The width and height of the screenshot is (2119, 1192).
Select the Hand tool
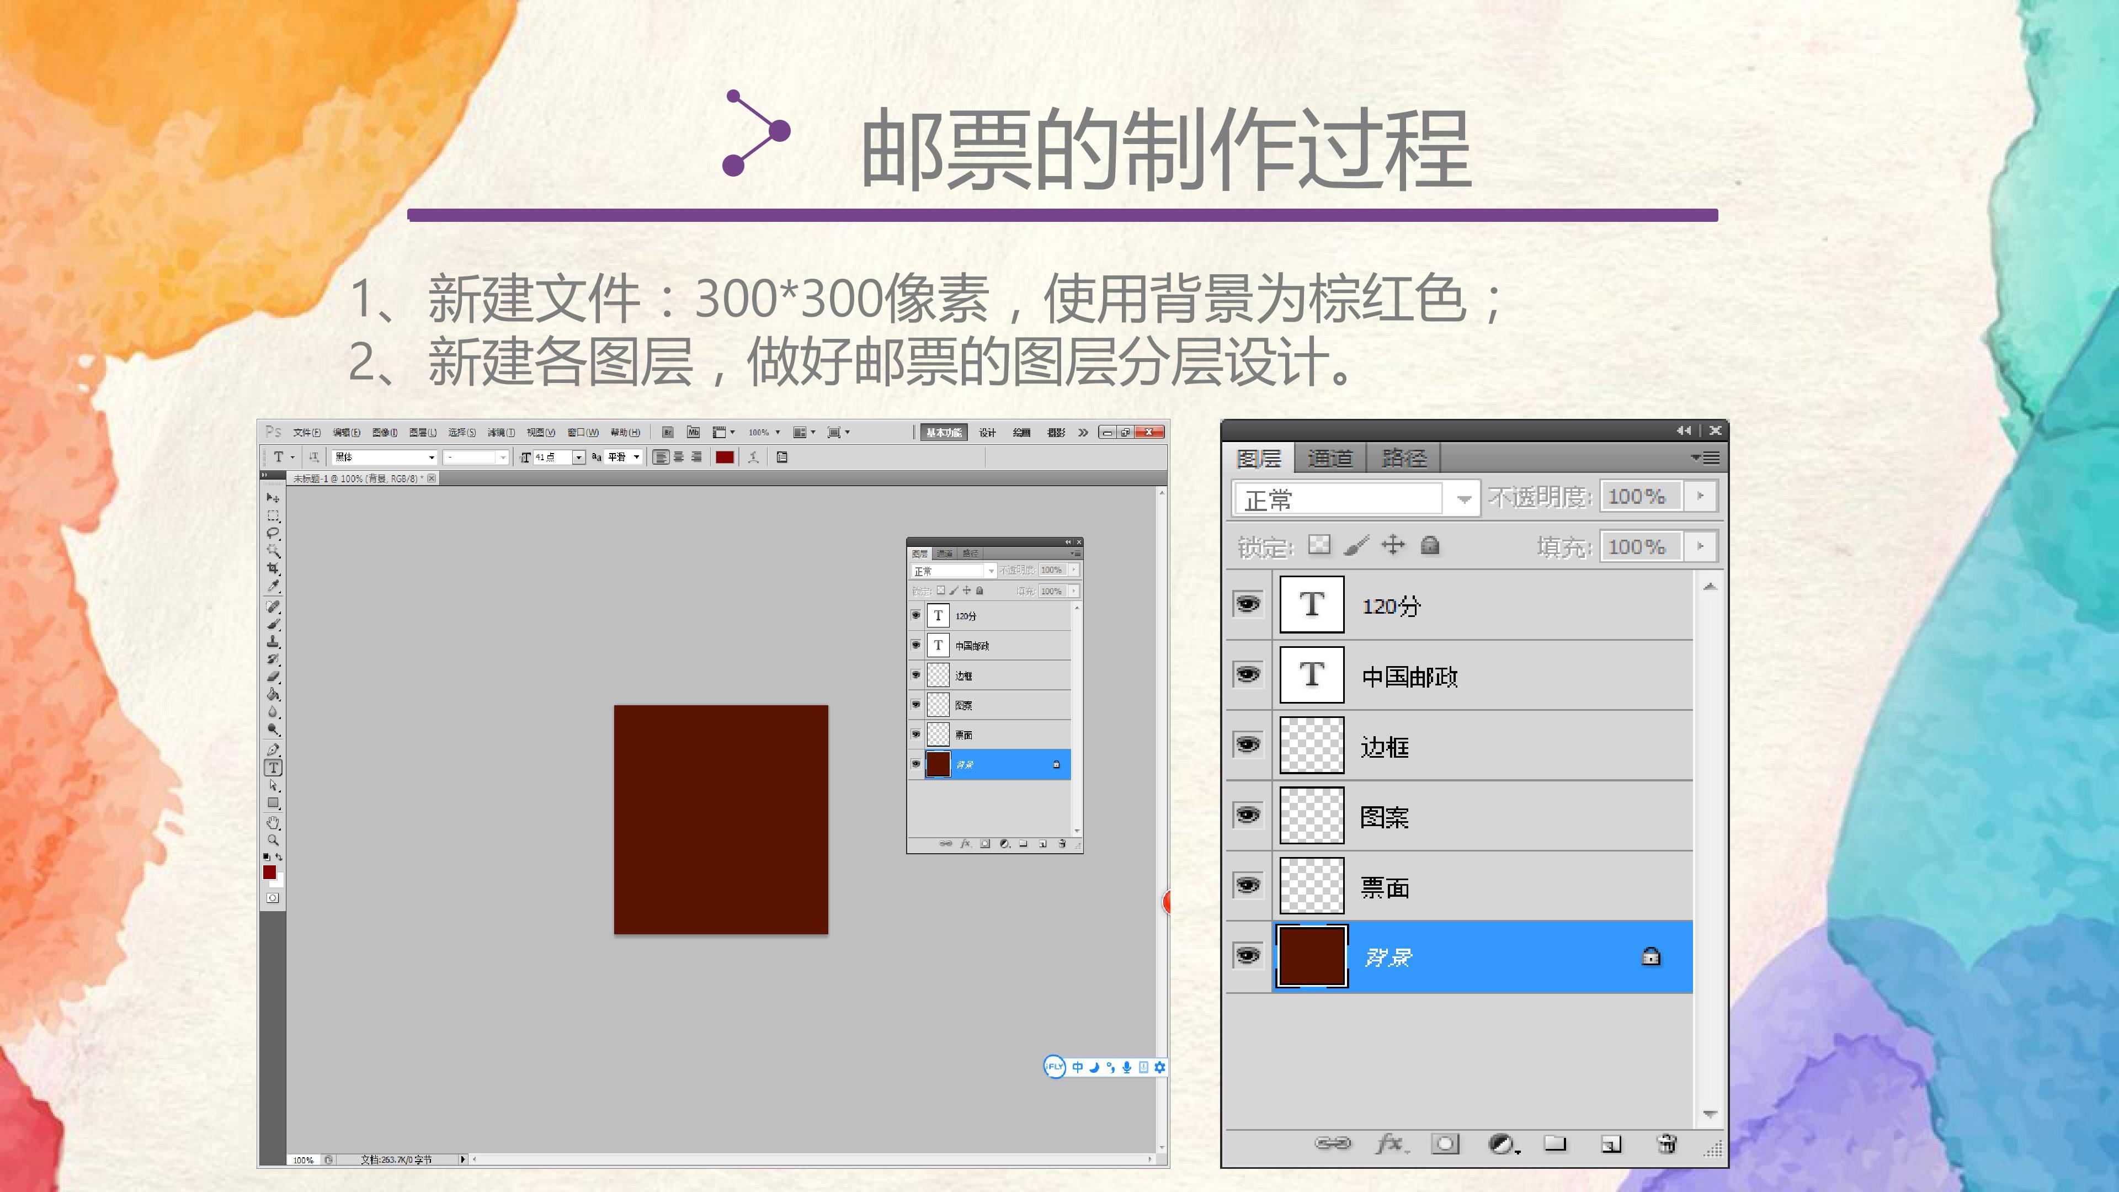click(x=273, y=823)
